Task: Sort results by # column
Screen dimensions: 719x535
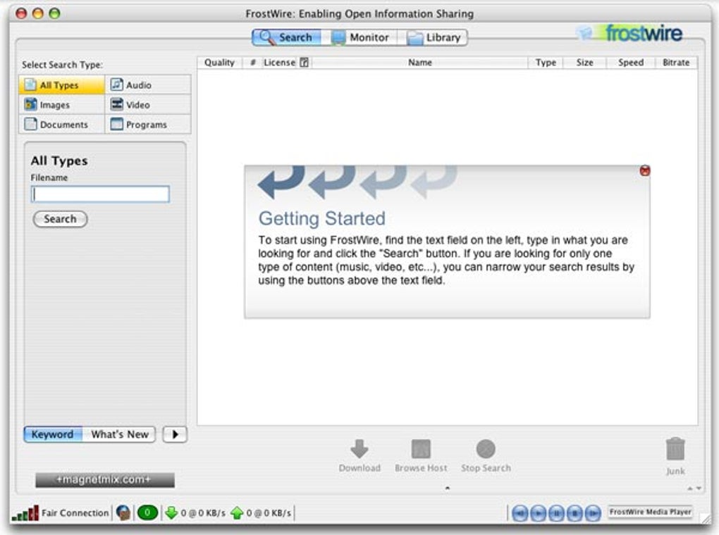Action: click(252, 63)
